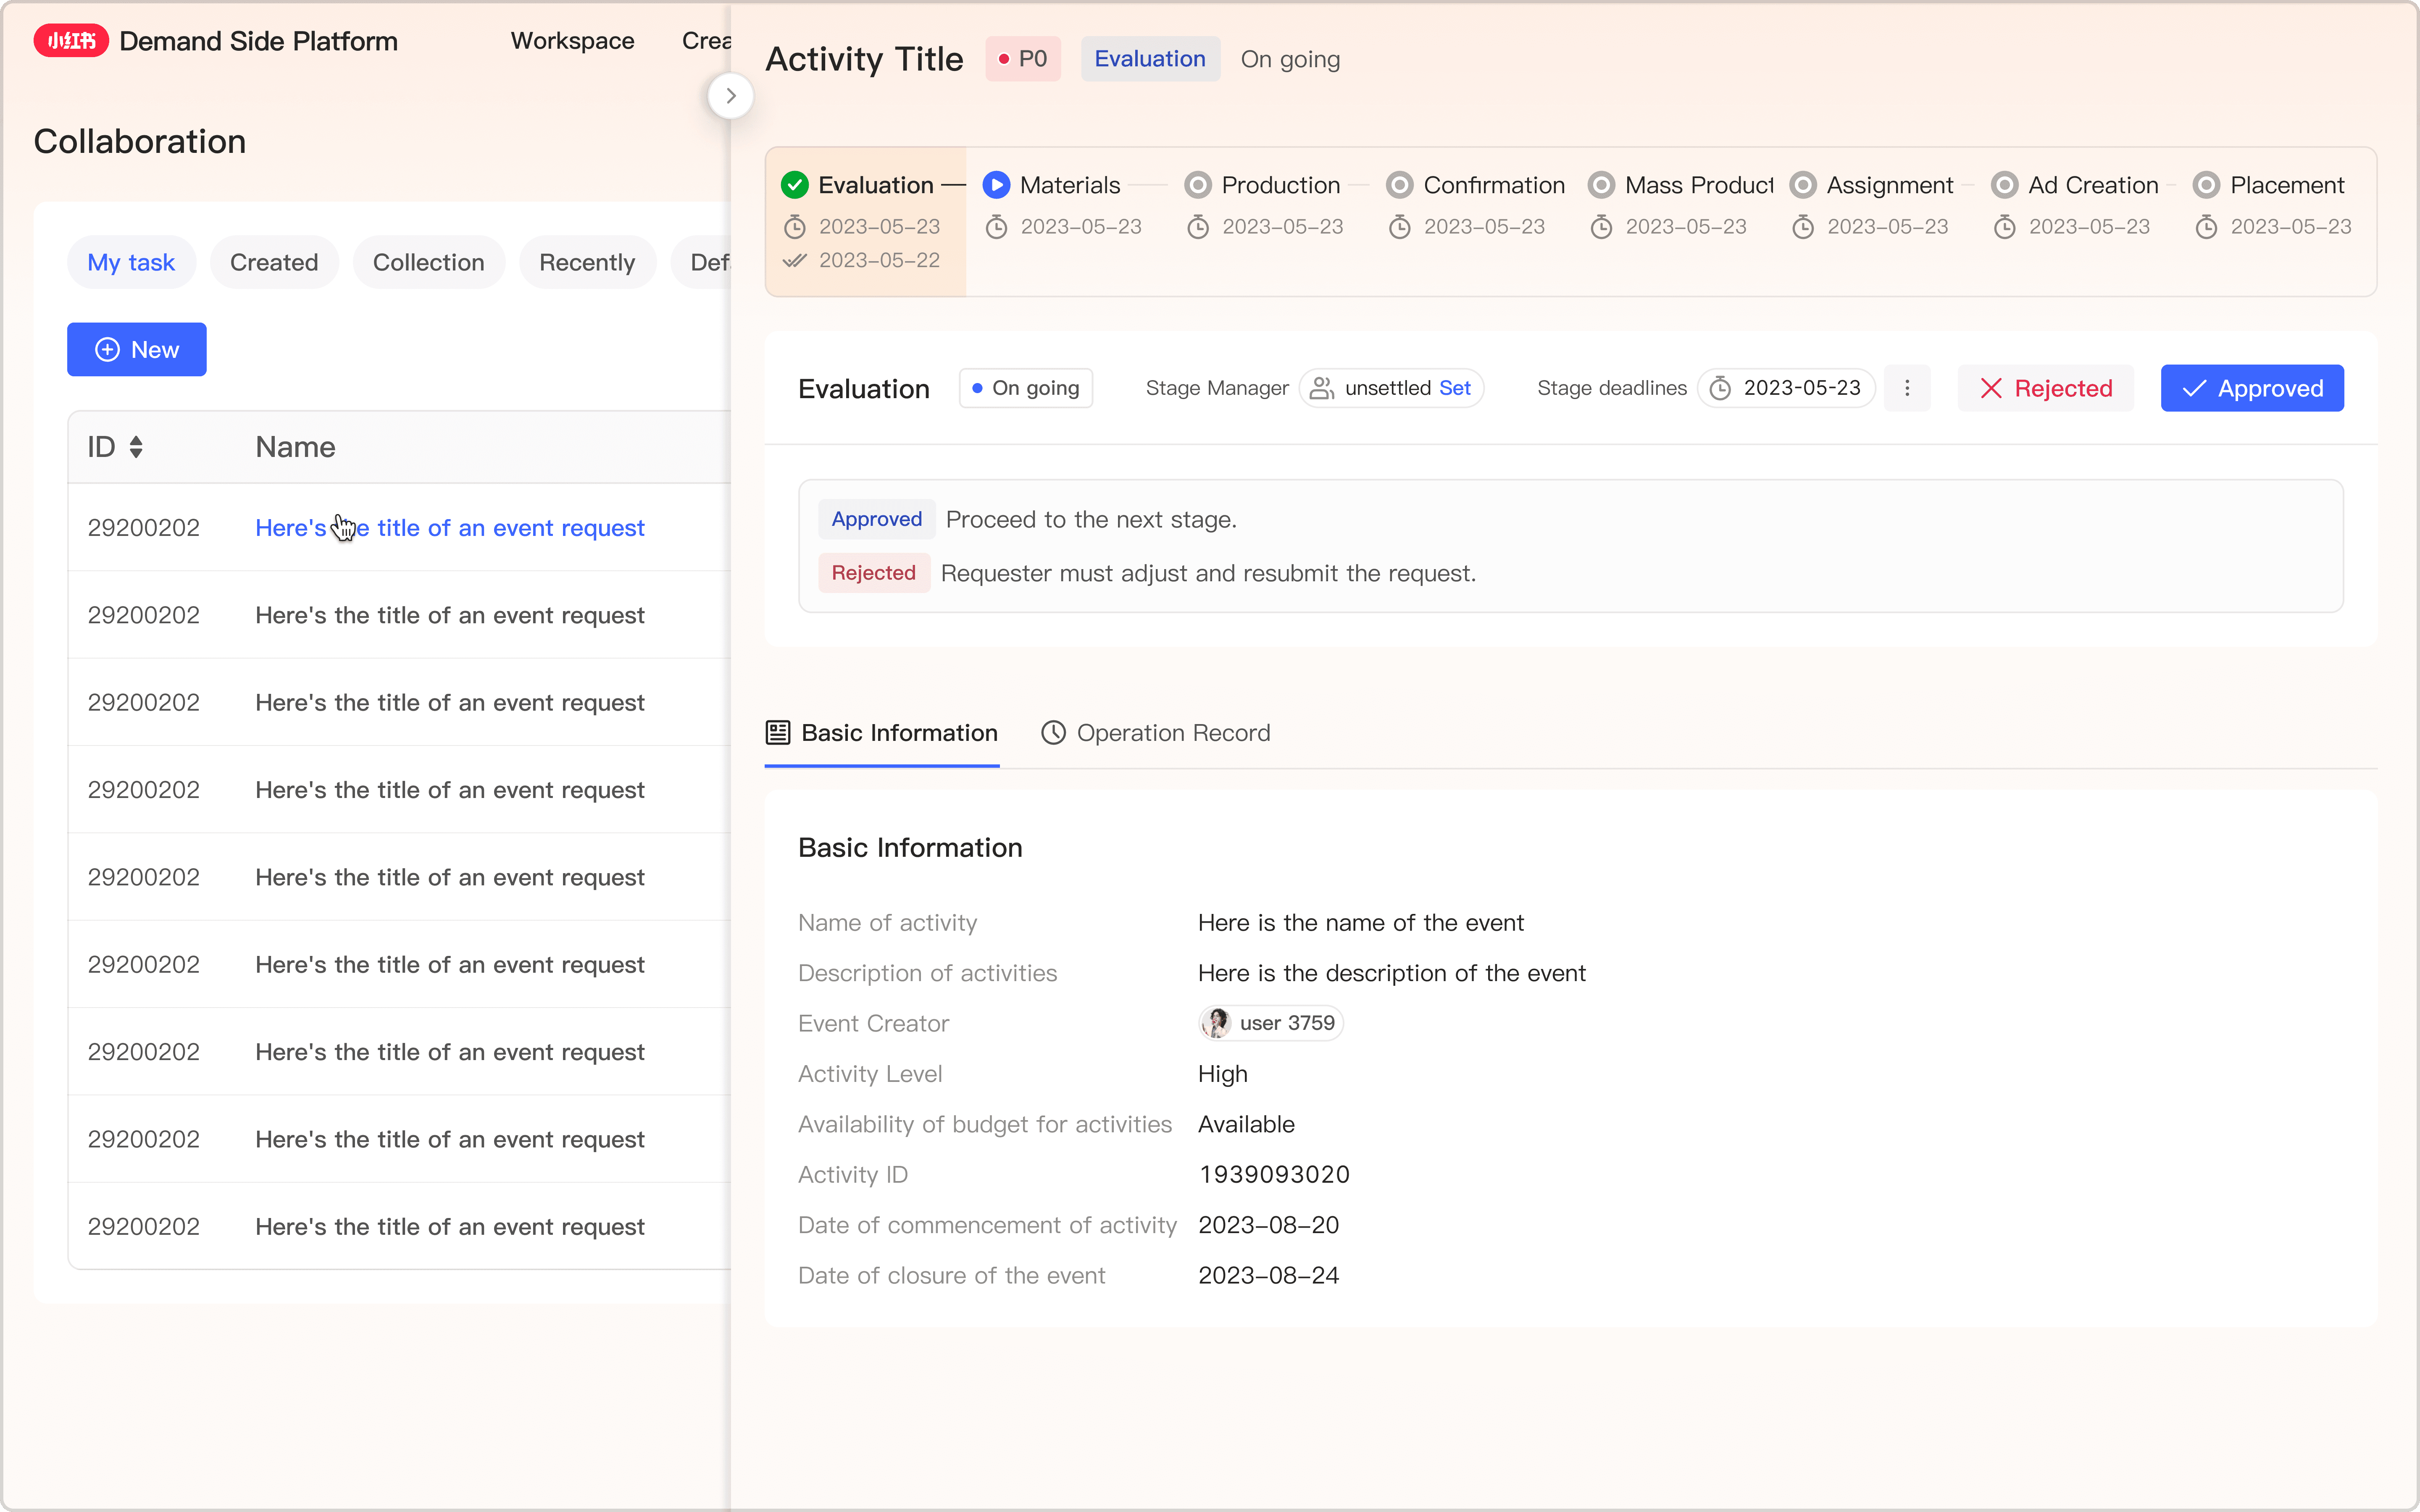
Task: Open the highlighted blue event request title link
Action: tap(450, 528)
